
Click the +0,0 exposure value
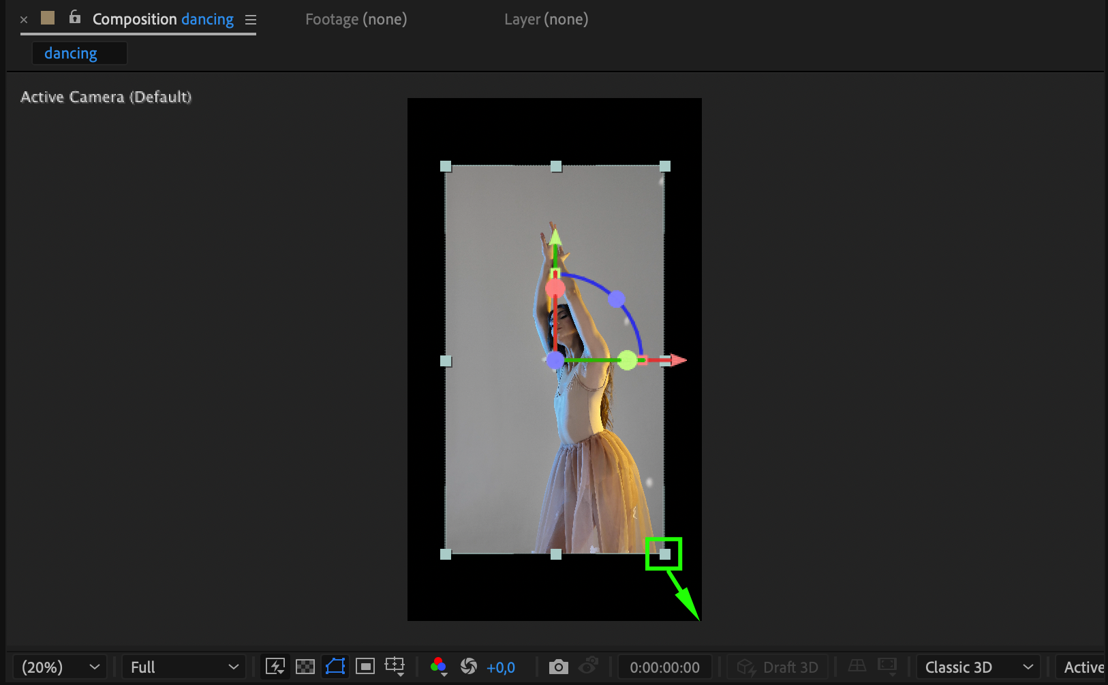tap(500, 667)
